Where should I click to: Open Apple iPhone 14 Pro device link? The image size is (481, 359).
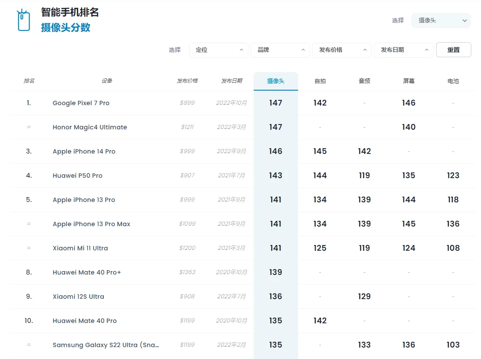click(84, 152)
